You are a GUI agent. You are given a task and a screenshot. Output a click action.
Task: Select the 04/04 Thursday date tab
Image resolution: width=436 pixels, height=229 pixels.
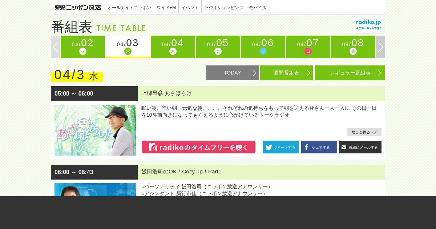pos(173,47)
